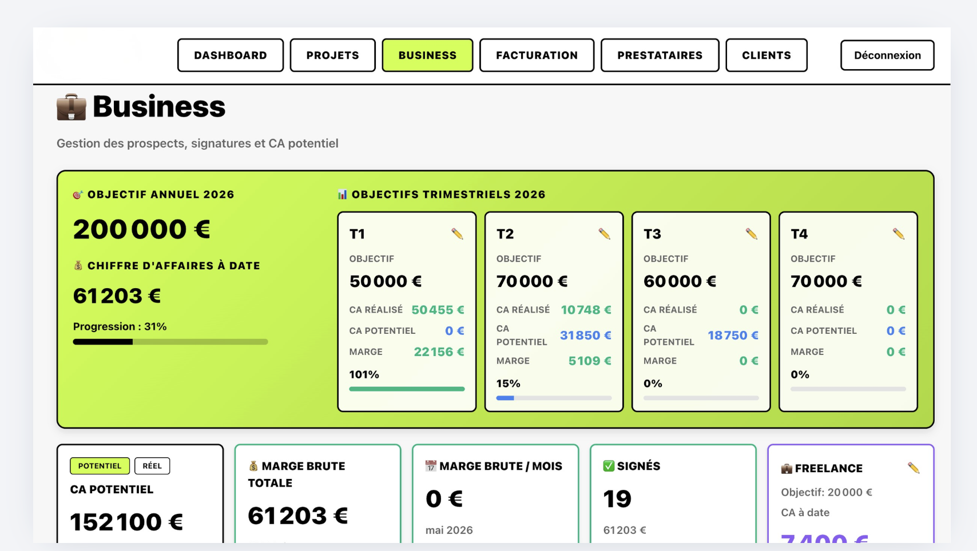
Task: Open the Signés summary card
Action: [673, 494]
